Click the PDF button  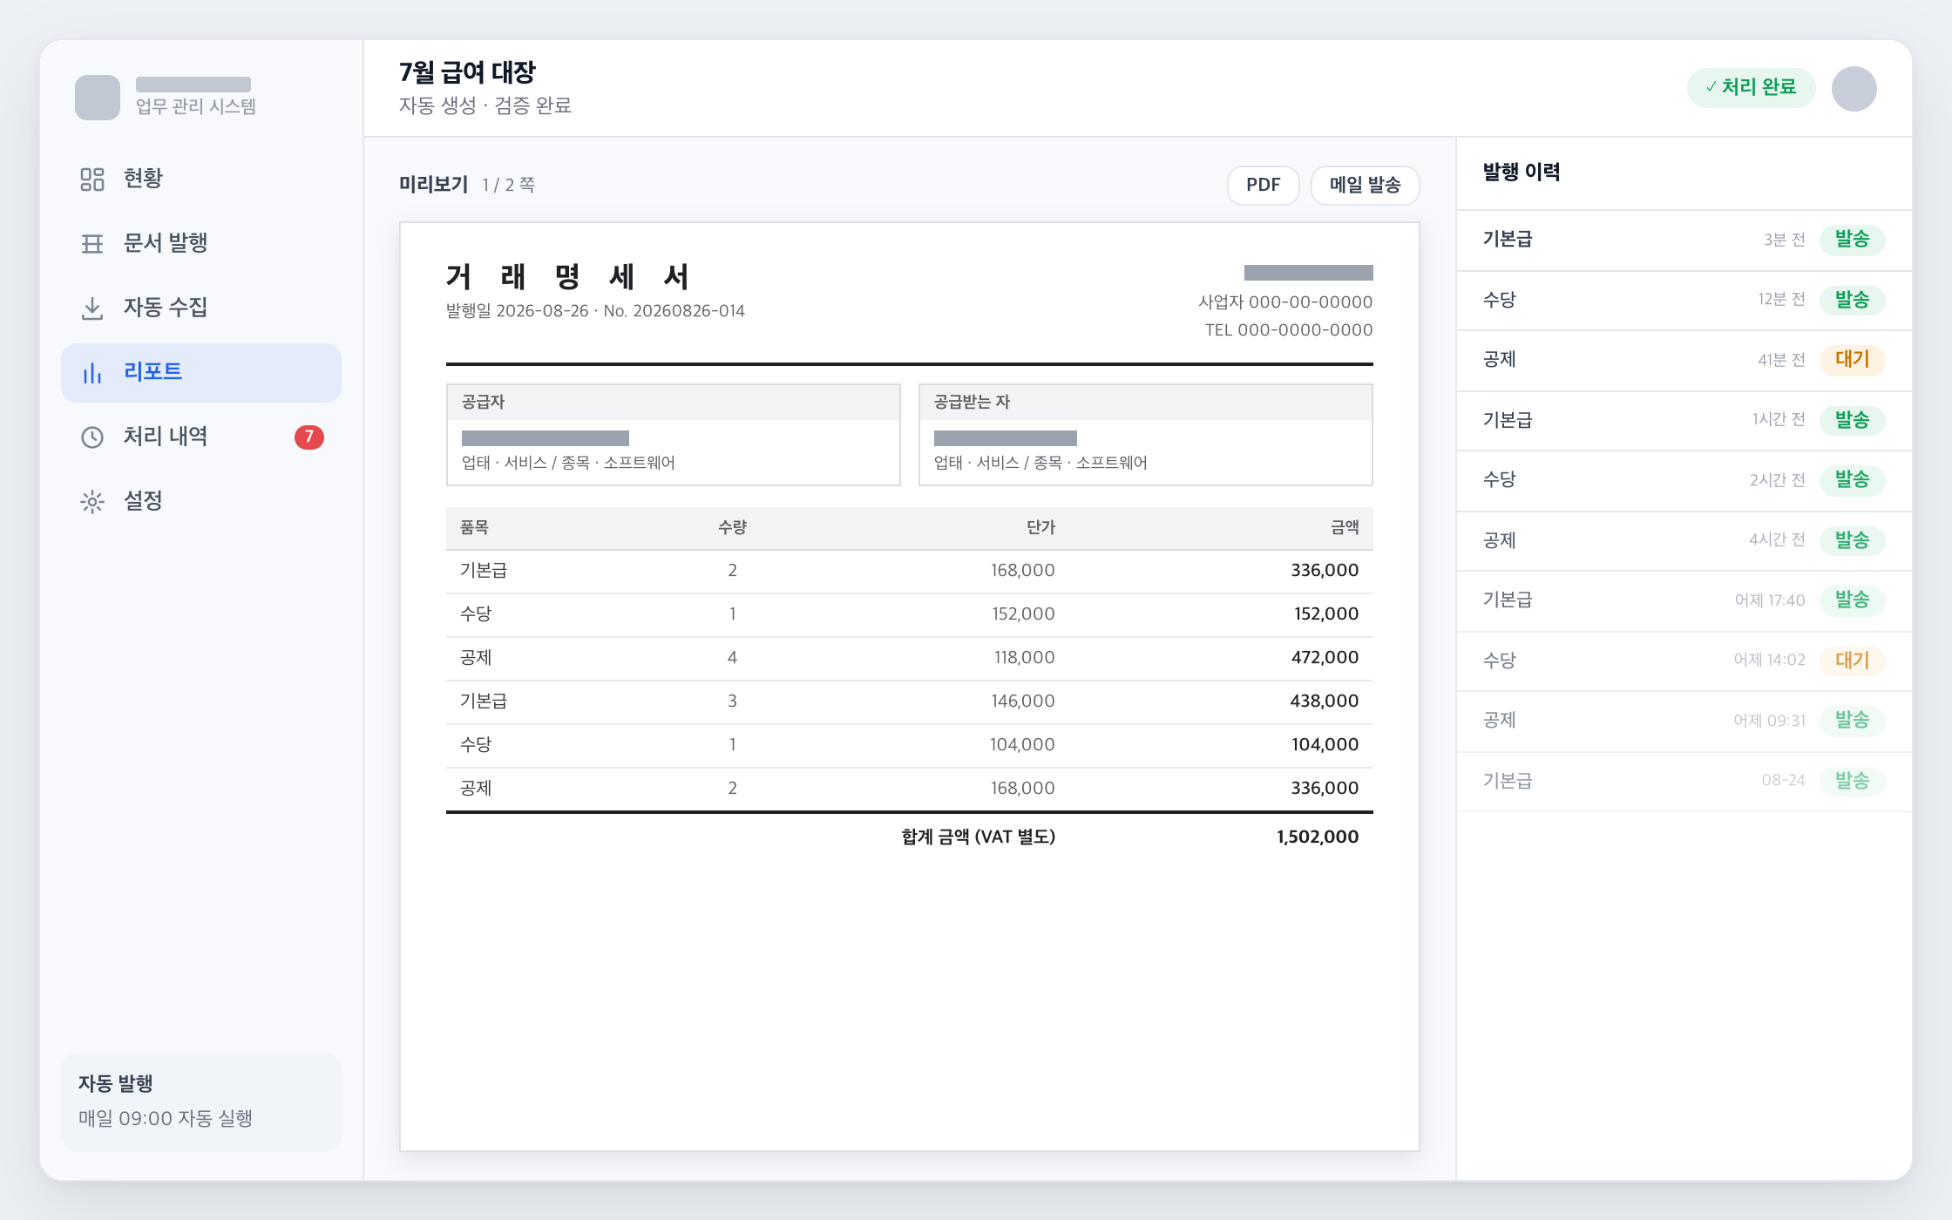pos(1264,185)
